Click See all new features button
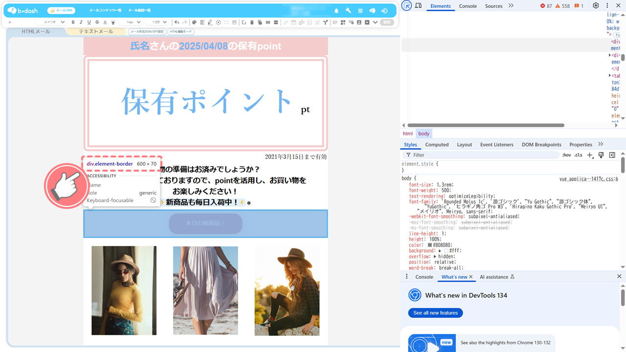 [x=435, y=313]
